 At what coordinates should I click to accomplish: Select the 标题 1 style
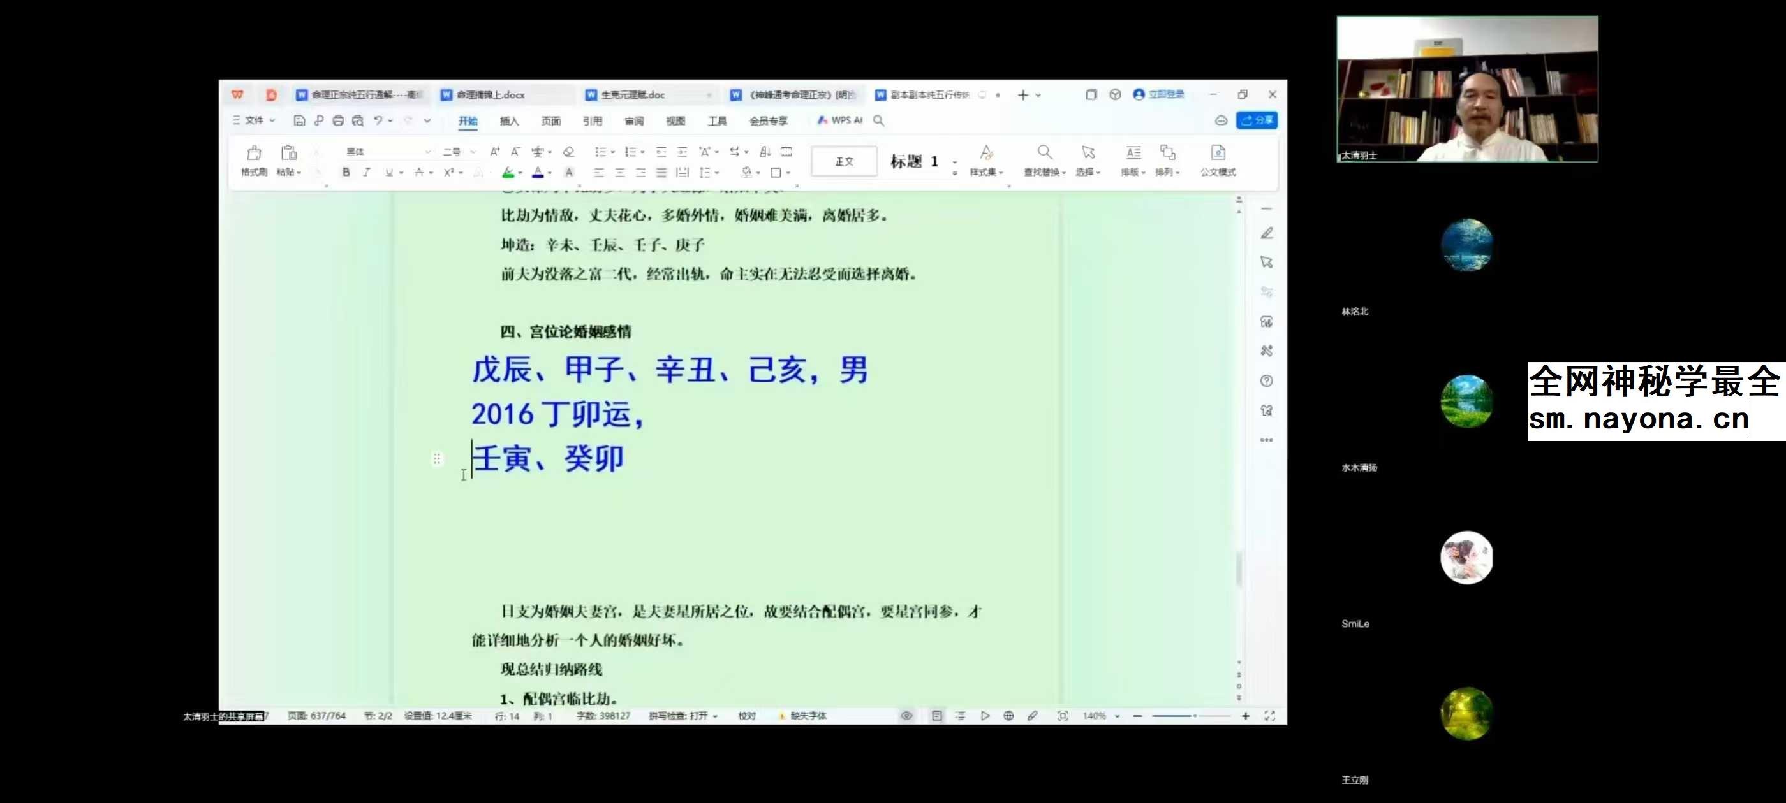914,161
